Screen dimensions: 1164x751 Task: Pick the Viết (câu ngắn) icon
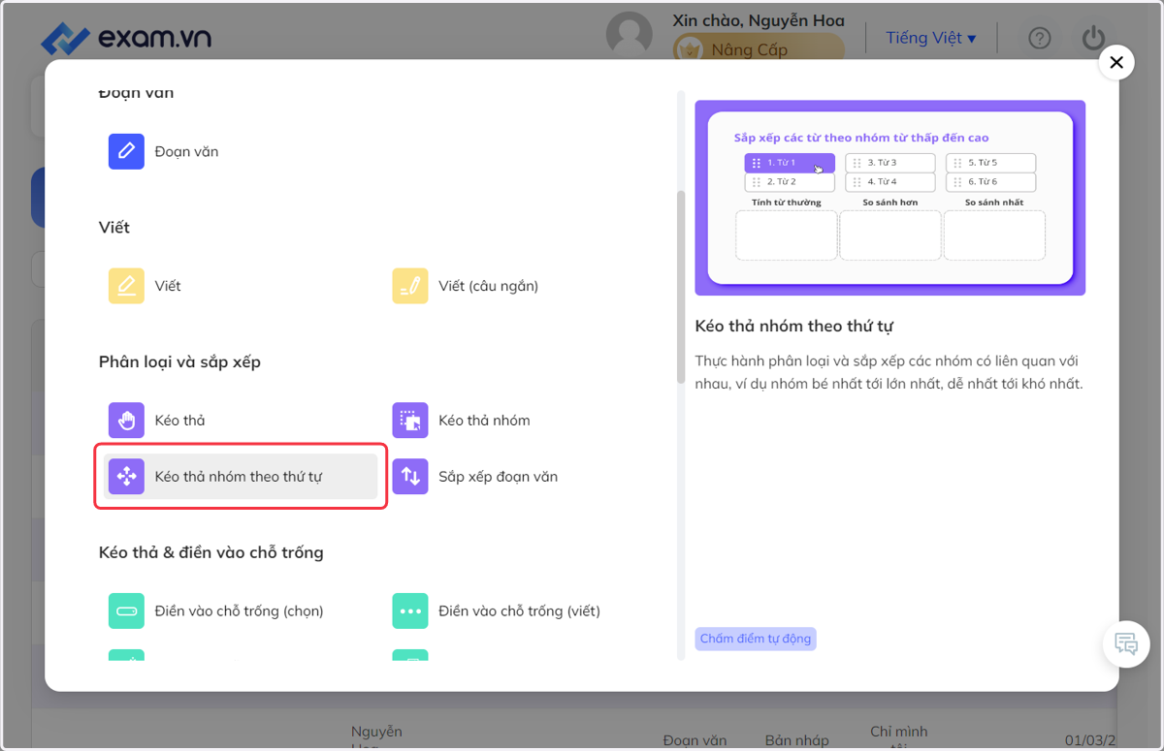pos(410,286)
